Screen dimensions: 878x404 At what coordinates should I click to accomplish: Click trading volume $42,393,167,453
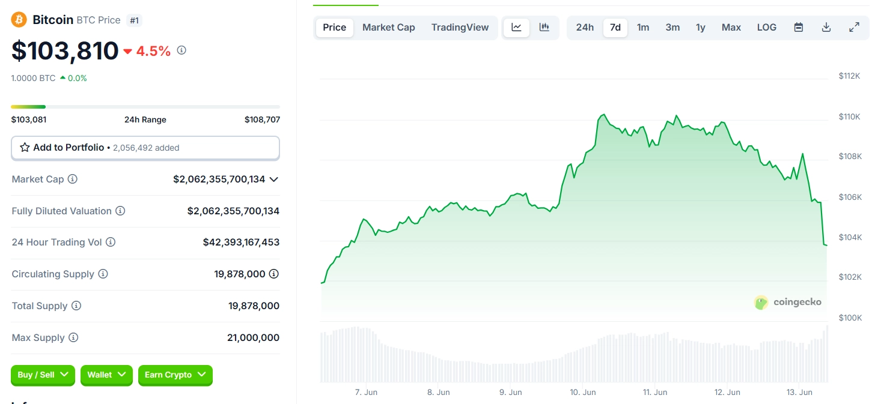click(x=241, y=242)
